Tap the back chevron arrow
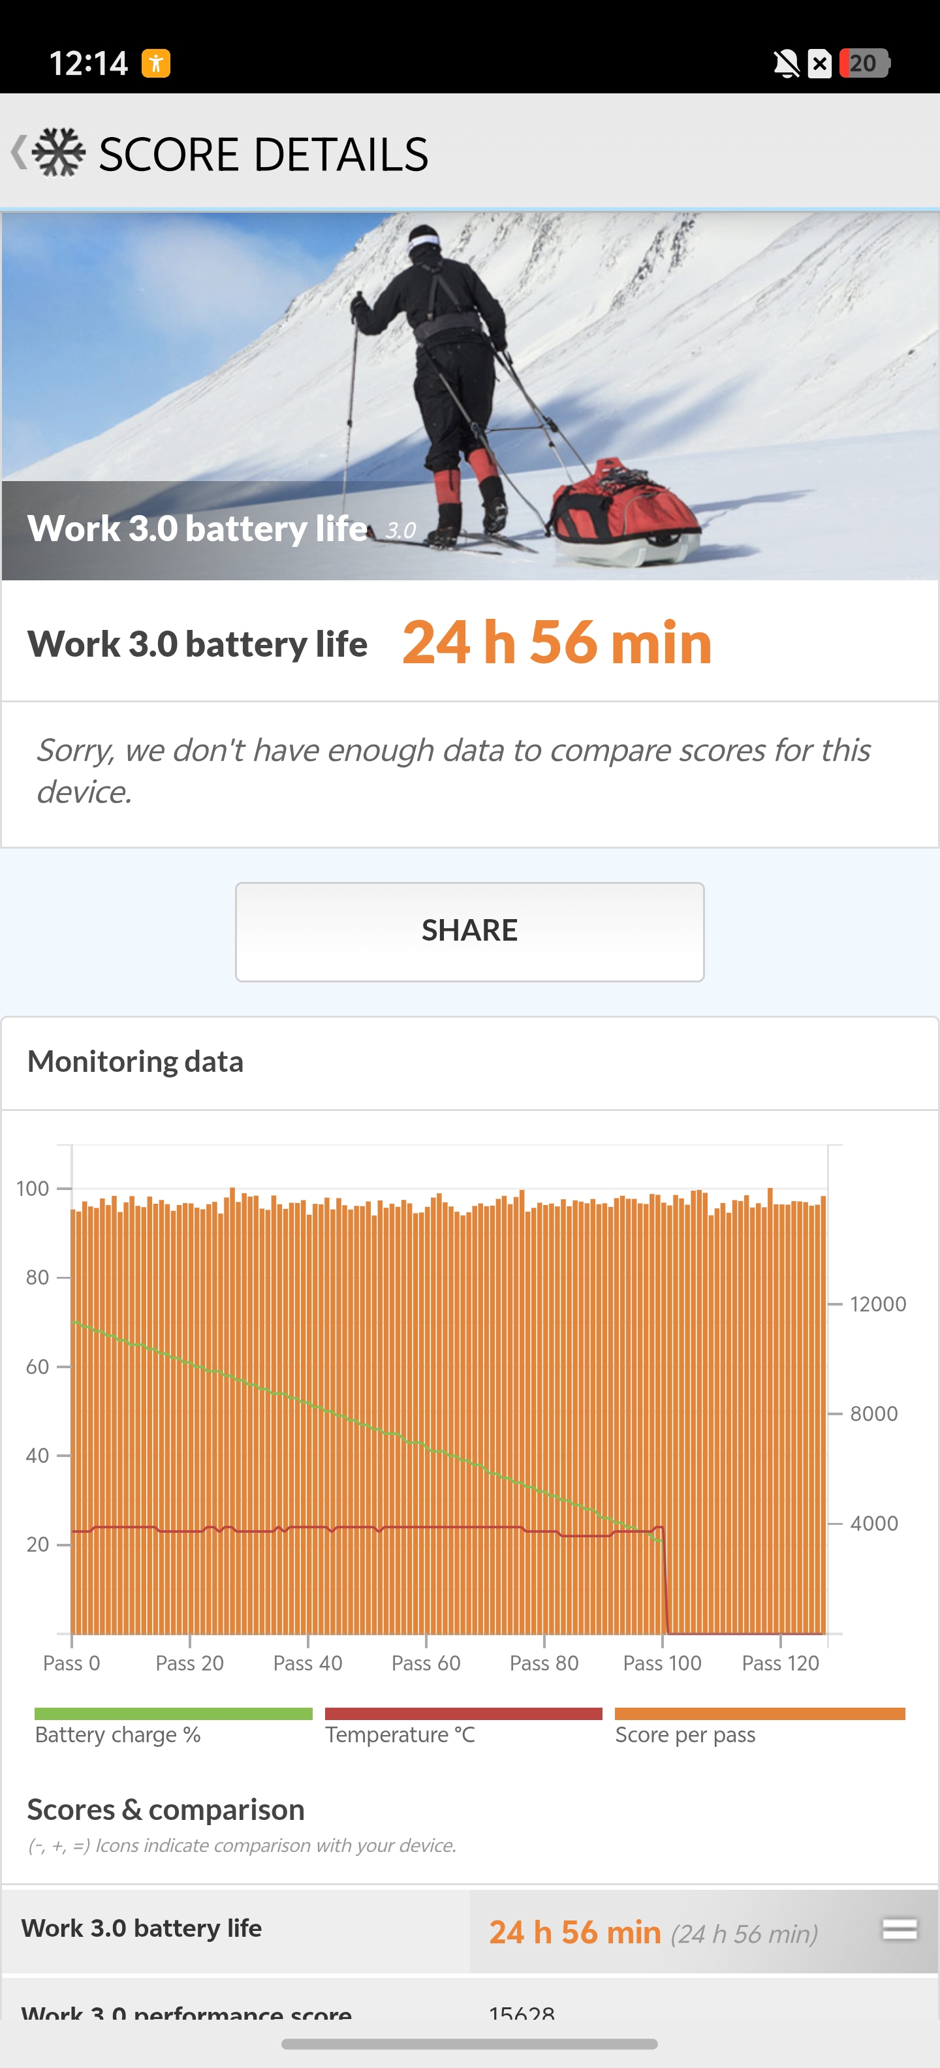This screenshot has width=940, height=2068. (x=18, y=153)
